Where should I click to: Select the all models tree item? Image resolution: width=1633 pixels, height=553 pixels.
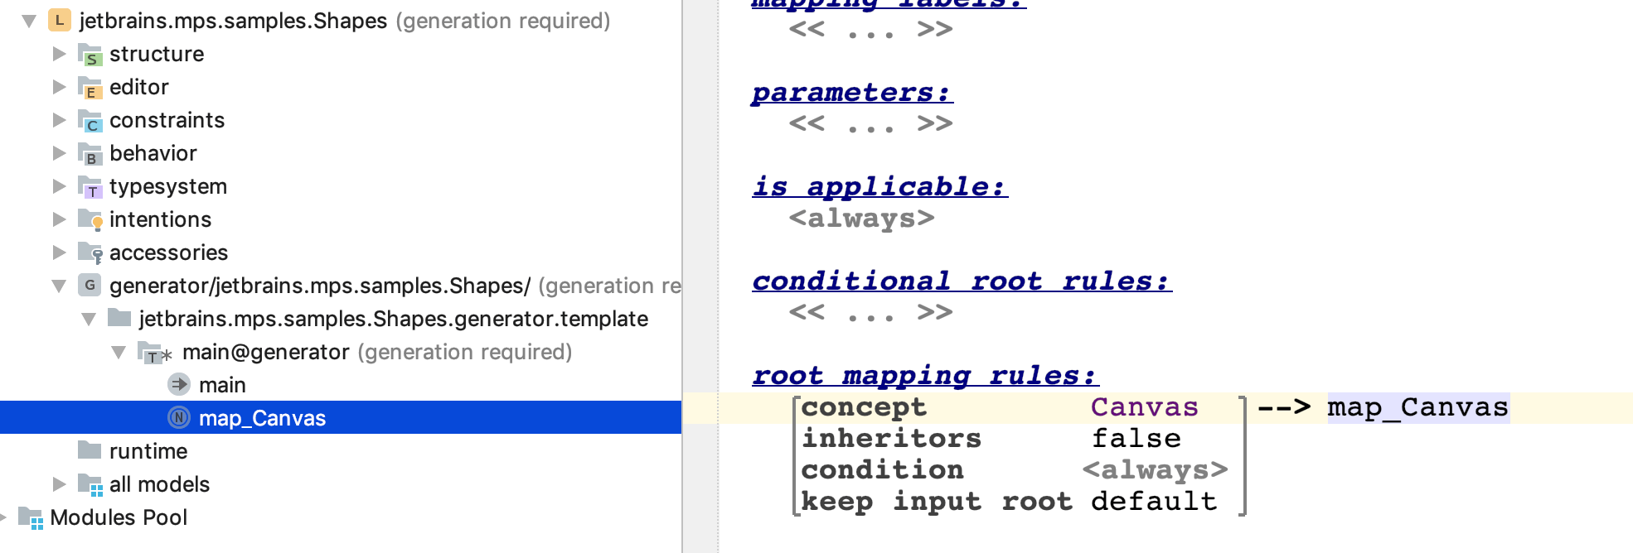click(x=159, y=484)
